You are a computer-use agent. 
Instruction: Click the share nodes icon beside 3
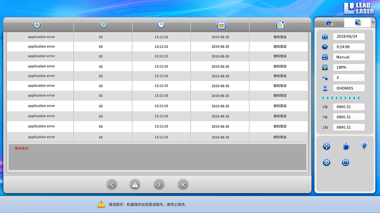coord(325,78)
